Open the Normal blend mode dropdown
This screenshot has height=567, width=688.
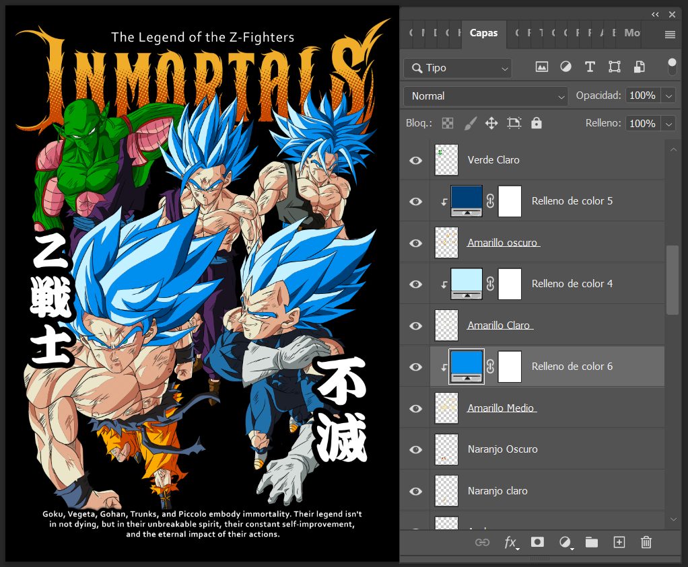point(486,96)
